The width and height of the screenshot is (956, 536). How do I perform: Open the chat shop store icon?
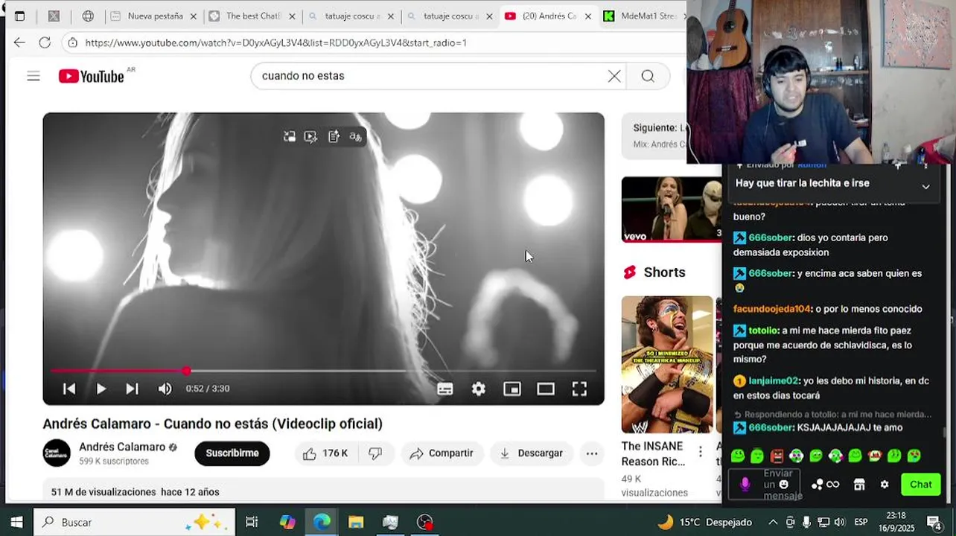pos(859,485)
